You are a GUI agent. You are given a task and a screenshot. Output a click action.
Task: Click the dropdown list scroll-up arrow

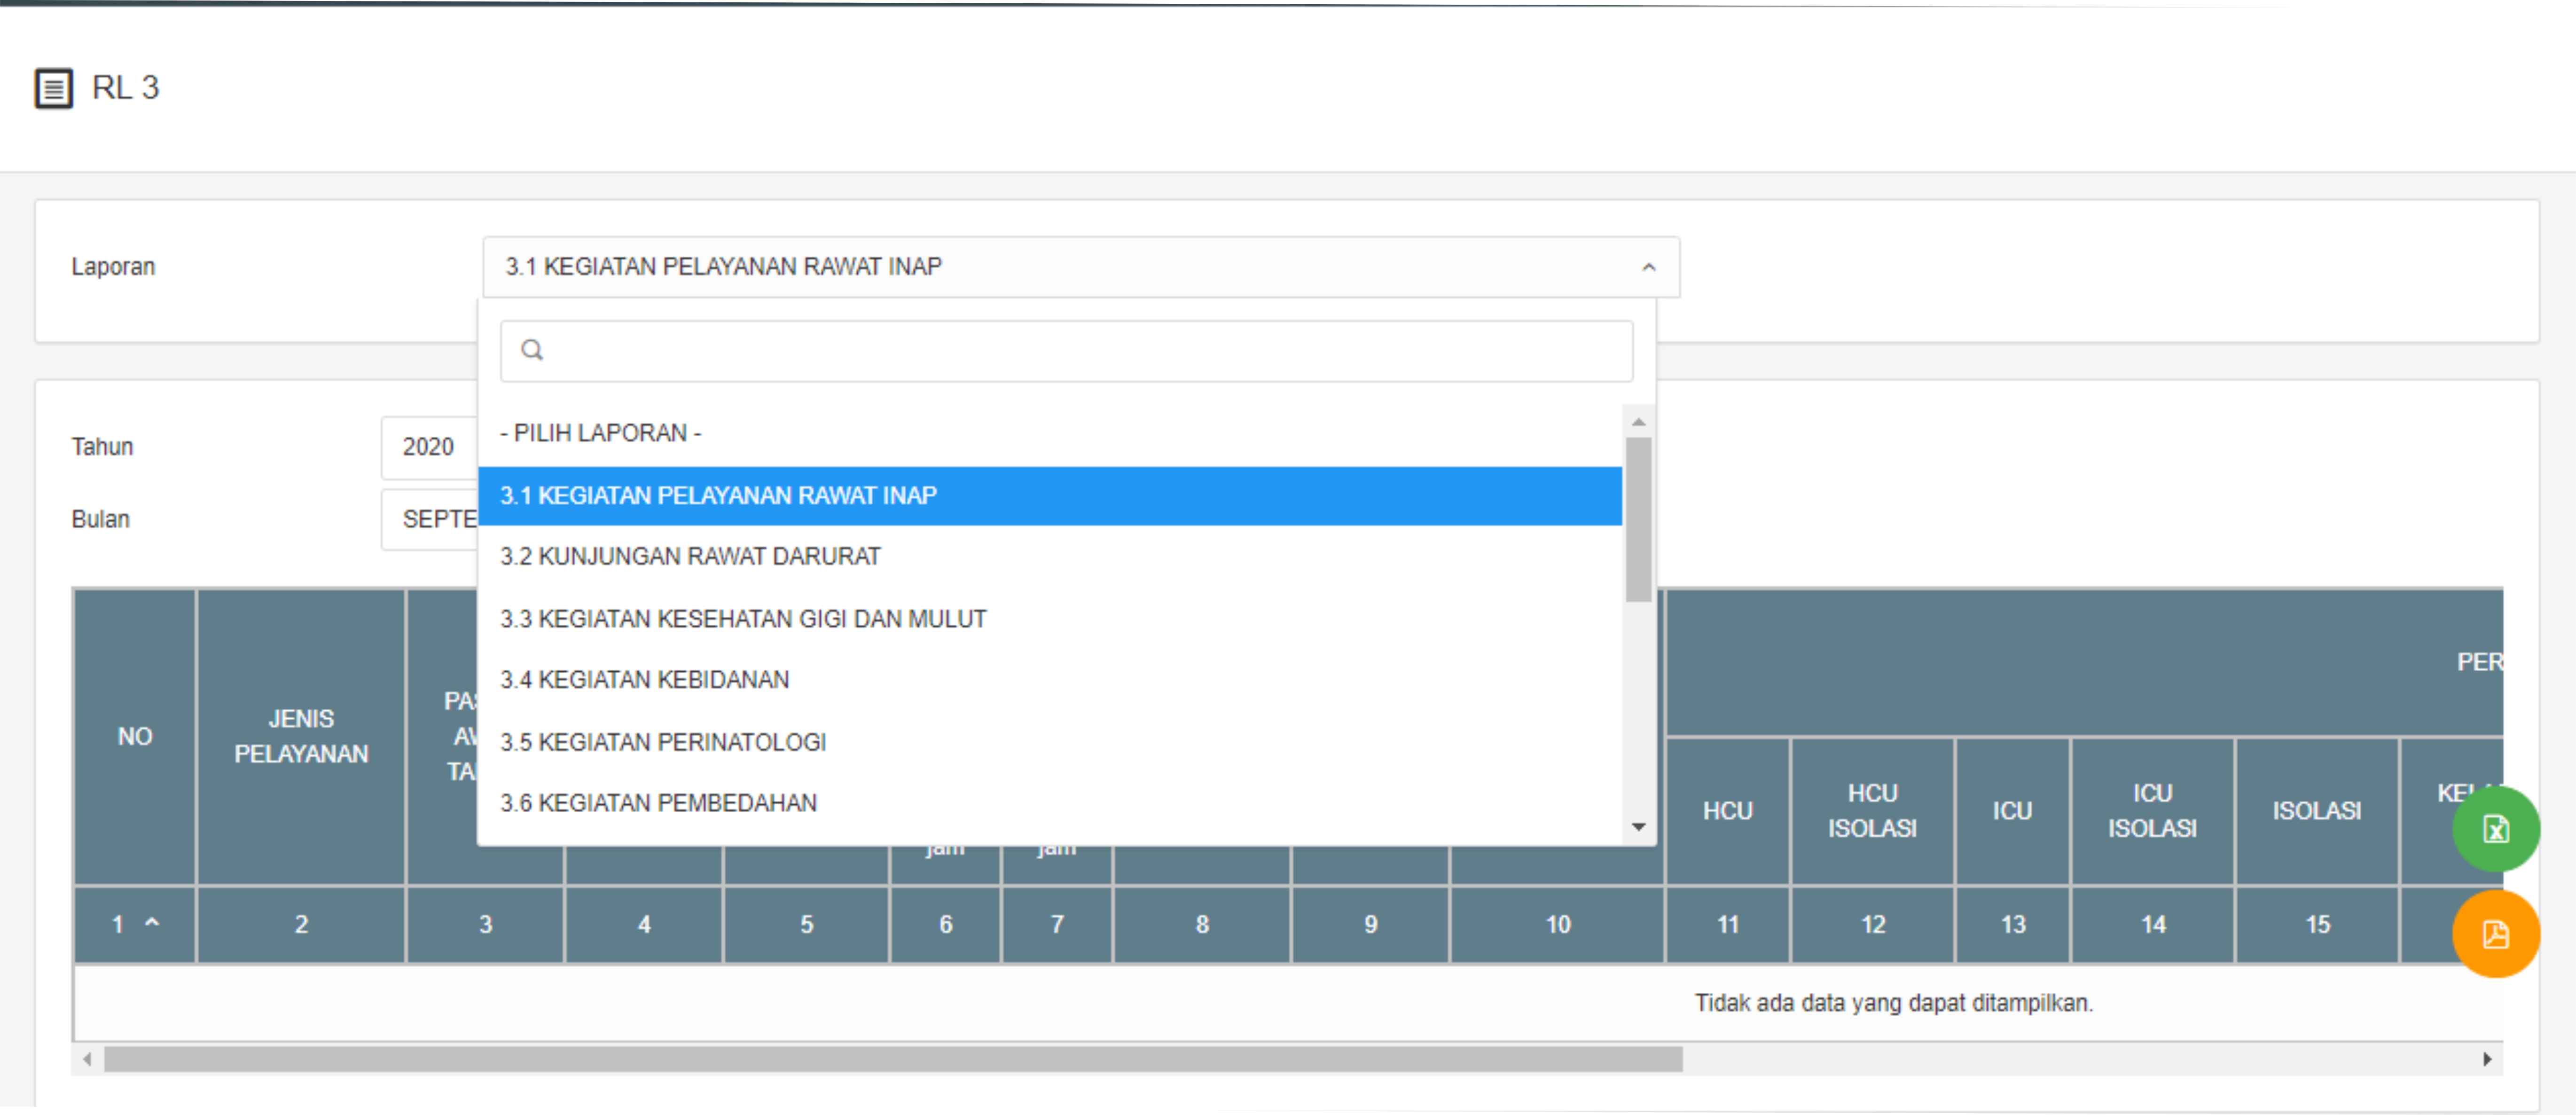1638,422
